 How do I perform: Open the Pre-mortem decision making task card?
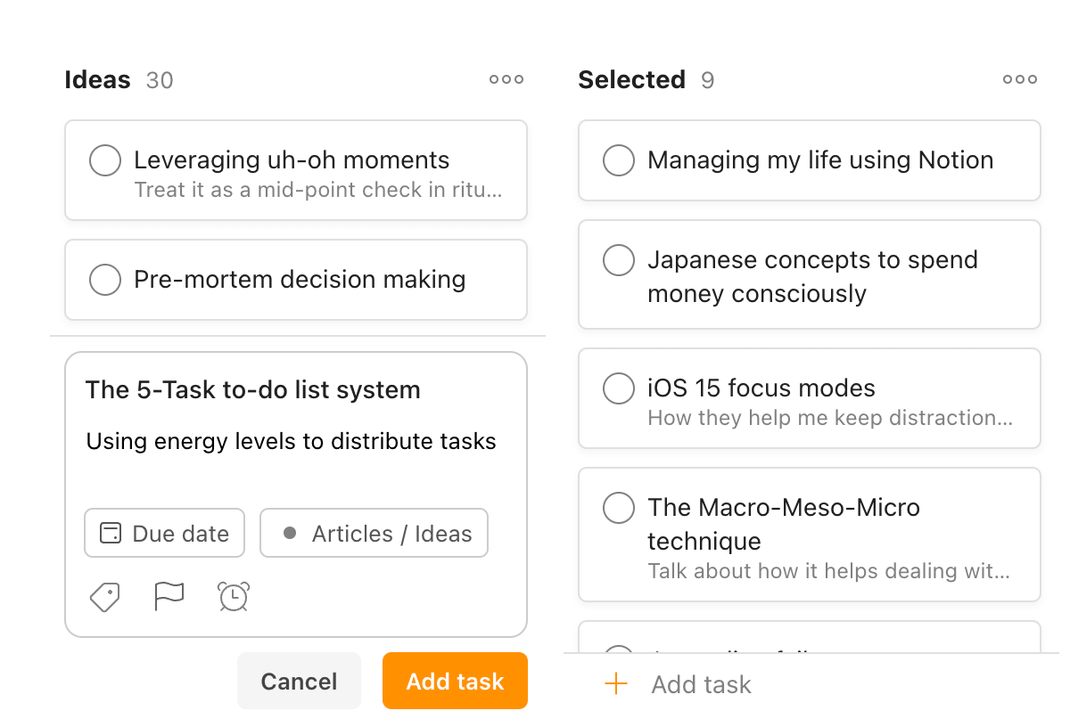(x=300, y=280)
